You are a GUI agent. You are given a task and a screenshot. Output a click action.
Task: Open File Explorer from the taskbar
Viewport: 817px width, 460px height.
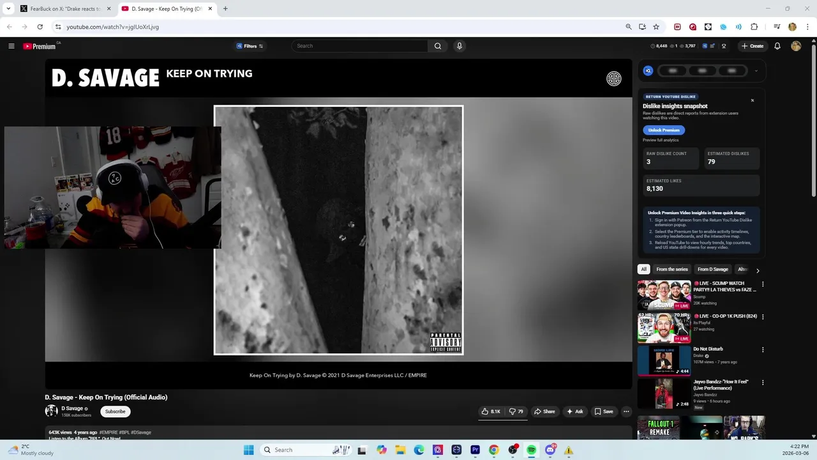[x=400, y=450]
